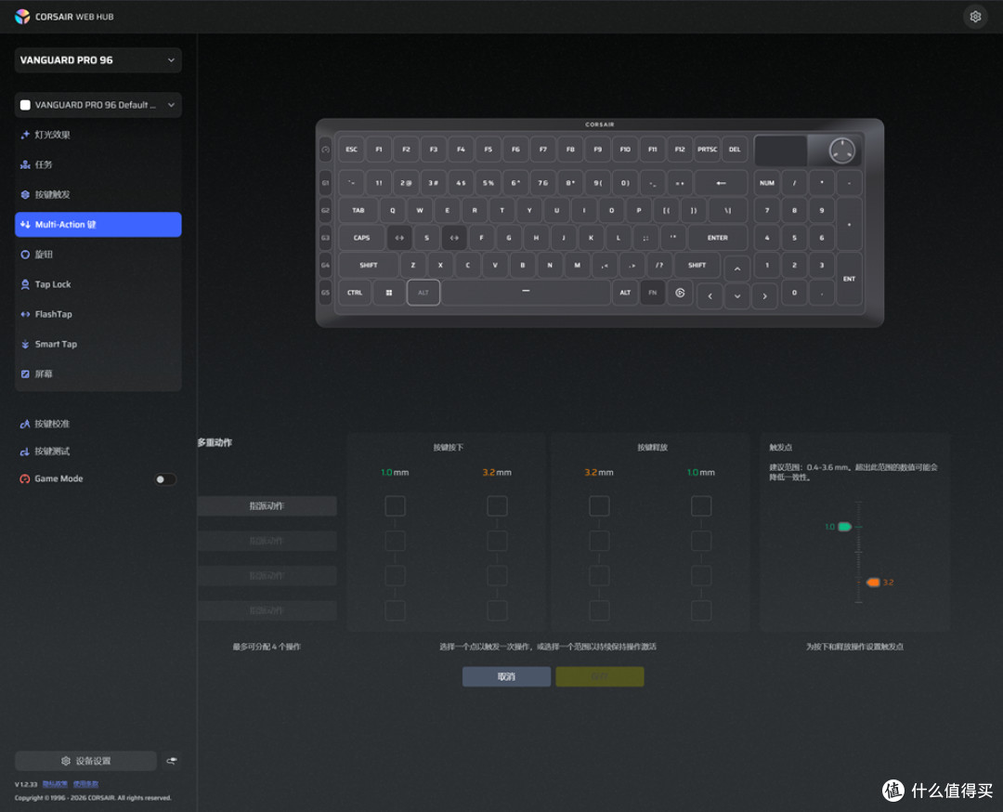Open the FlashTap page
This screenshot has height=812, width=1003.
tap(98, 314)
